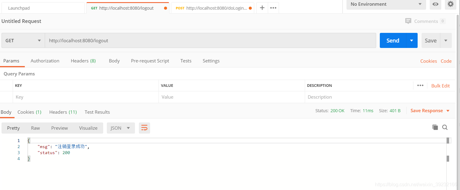Click the Key query param field
This screenshot has width=460, height=190.
click(86, 97)
